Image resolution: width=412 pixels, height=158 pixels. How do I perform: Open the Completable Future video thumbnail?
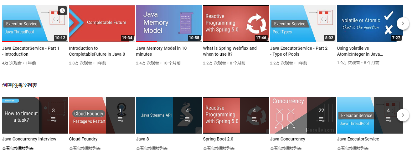point(102,23)
